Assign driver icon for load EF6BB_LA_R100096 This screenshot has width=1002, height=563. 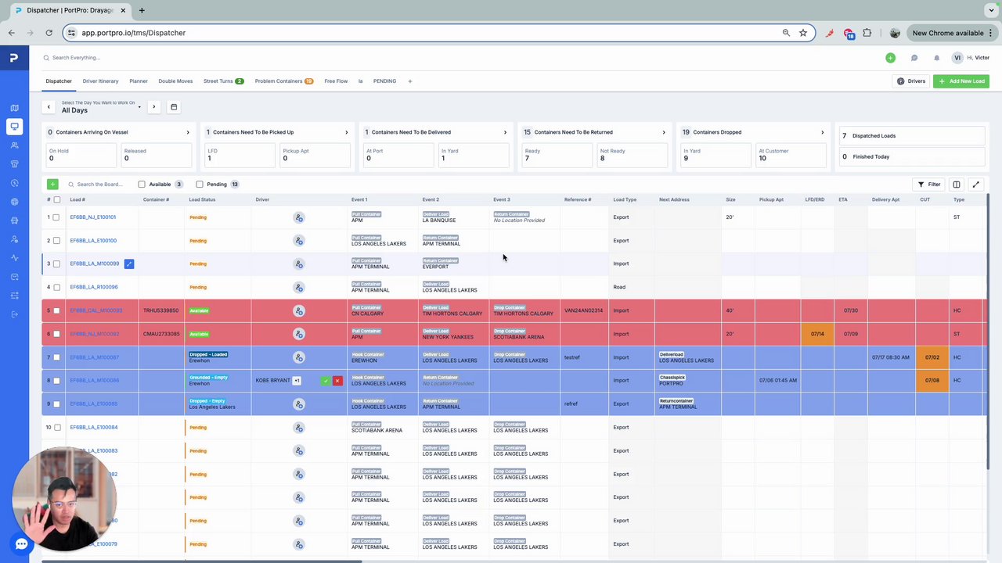[298, 287]
